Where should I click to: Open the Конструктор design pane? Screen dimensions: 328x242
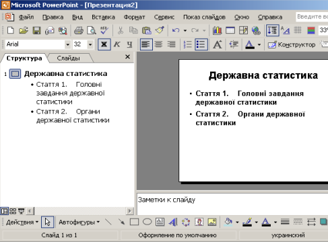coord(292,44)
